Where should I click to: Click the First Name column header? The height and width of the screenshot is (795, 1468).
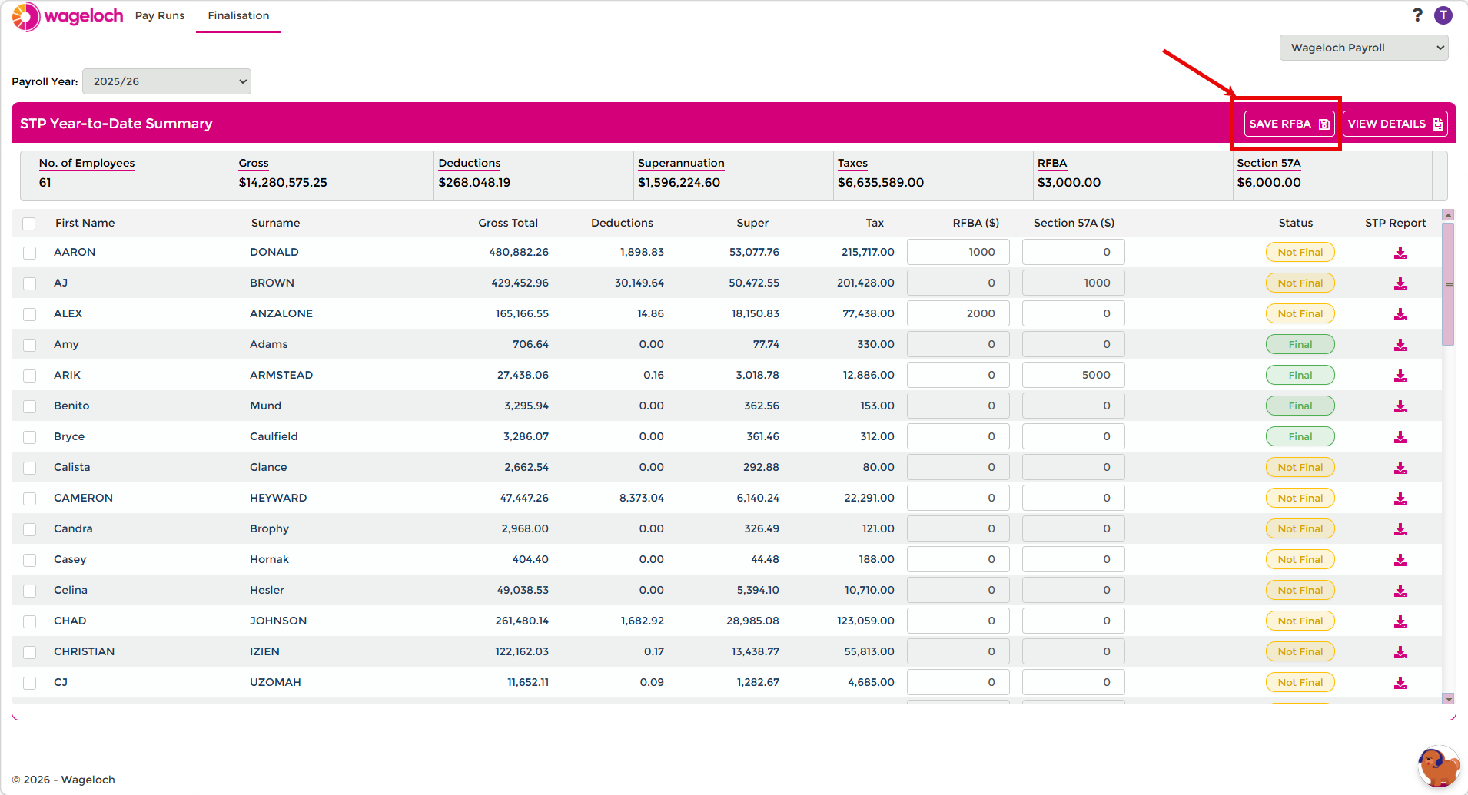pos(85,223)
